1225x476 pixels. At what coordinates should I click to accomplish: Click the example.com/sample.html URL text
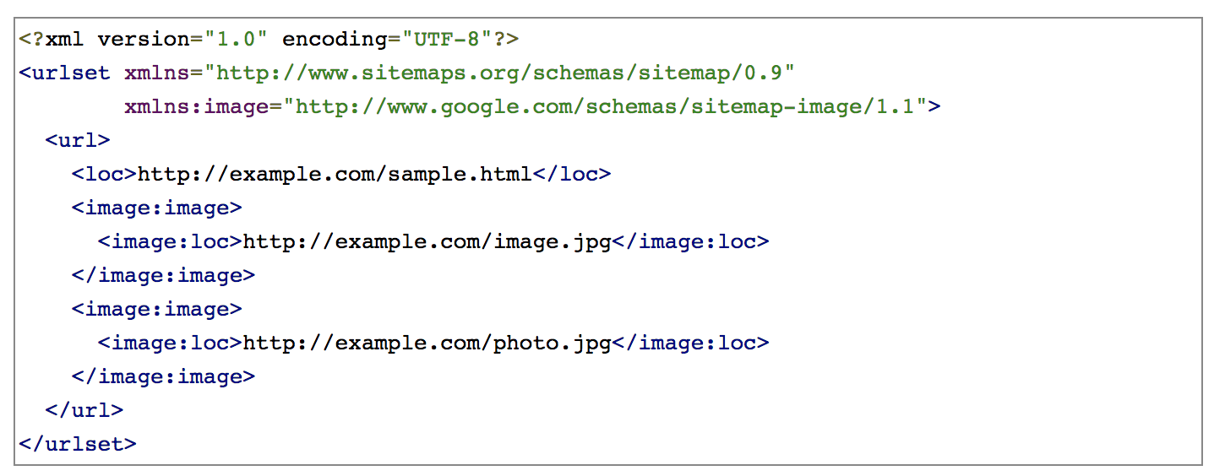(x=335, y=175)
